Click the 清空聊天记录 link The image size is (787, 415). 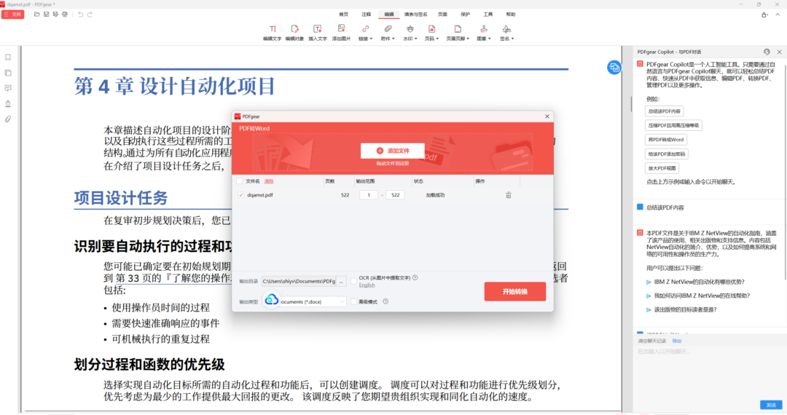coord(651,341)
